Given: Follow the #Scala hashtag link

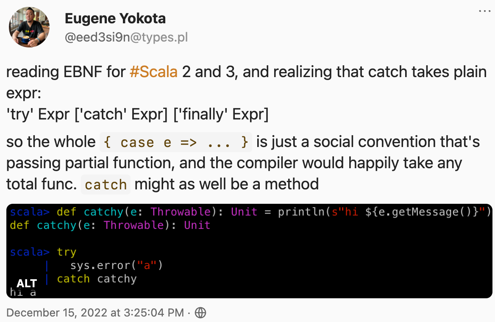Looking at the screenshot, I should [x=154, y=72].
